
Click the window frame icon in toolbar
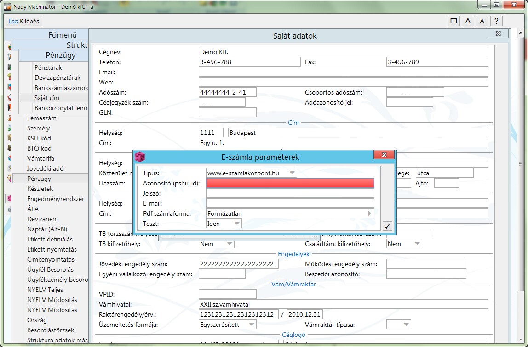[453, 21]
